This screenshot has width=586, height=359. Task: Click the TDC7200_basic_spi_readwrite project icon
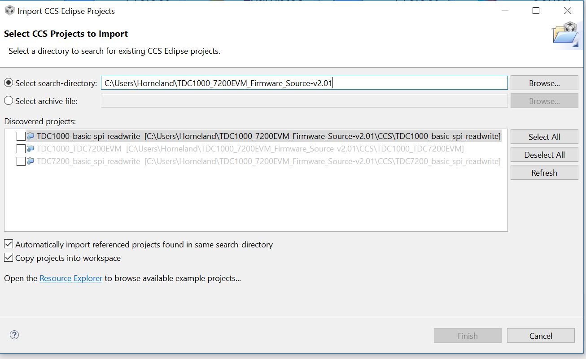pos(31,161)
